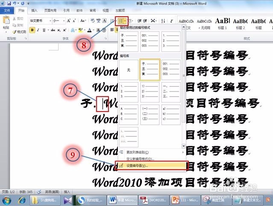Click the Shrink Font icon

coord(74,21)
